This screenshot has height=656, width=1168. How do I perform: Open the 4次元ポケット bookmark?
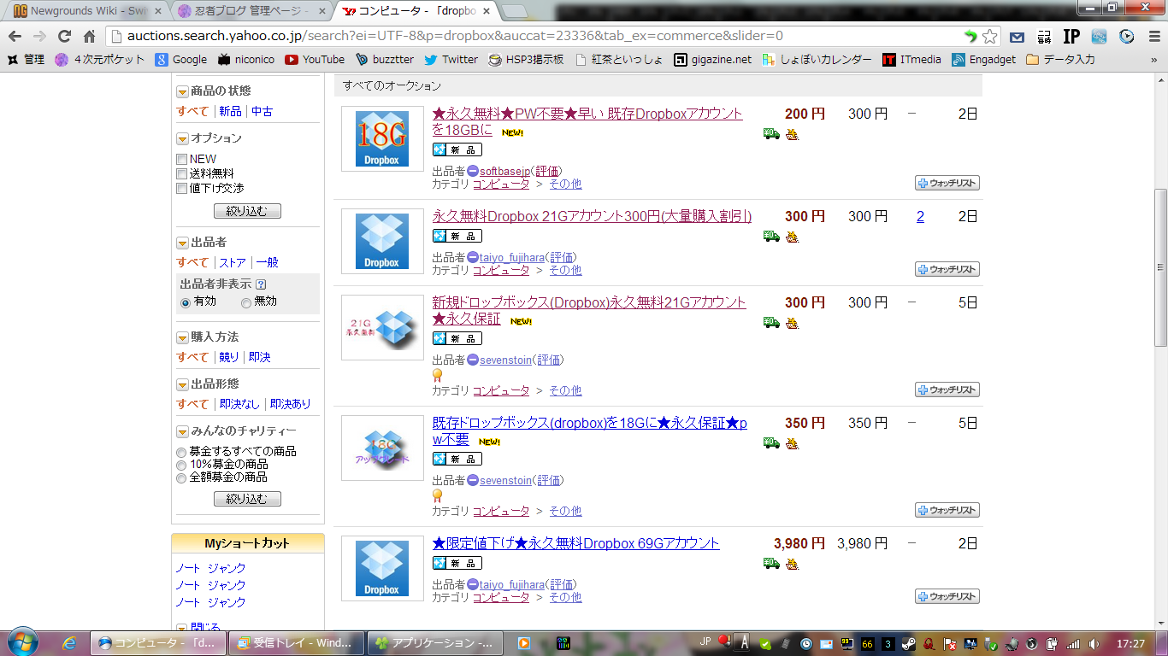(x=100, y=60)
